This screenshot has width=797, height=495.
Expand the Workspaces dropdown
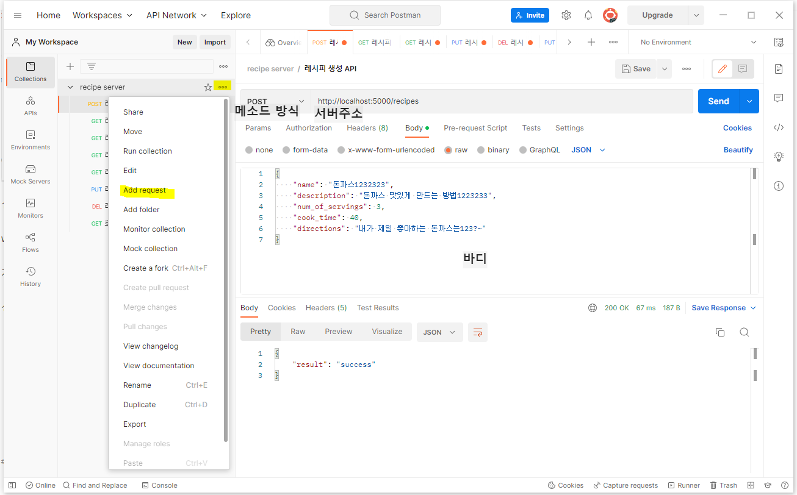(103, 15)
